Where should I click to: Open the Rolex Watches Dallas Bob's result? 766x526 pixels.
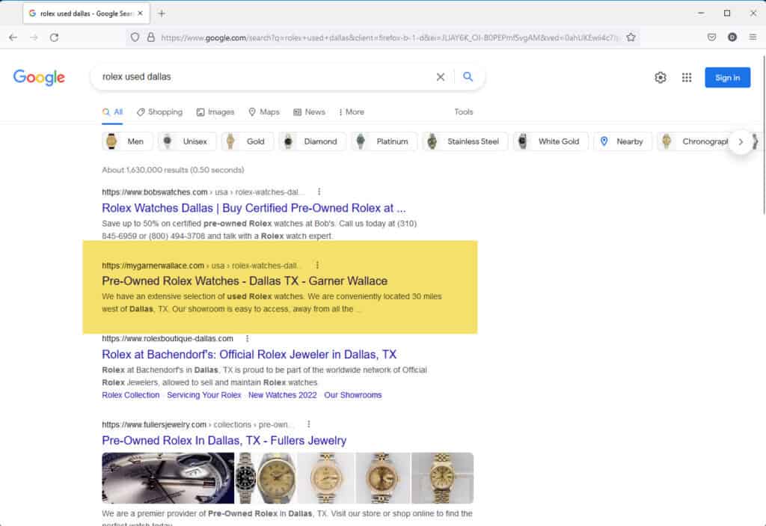tap(254, 208)
